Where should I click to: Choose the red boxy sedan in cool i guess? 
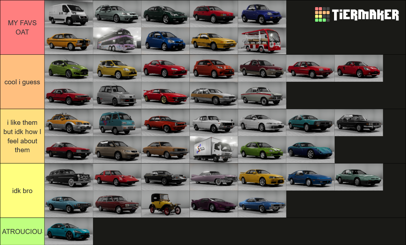(x=311, y=68)
